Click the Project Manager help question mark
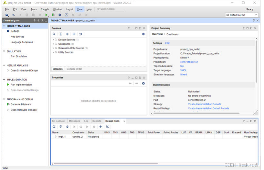Image resolution: width=264 pixels, height=170 pixels. click(x=254, y=20)
